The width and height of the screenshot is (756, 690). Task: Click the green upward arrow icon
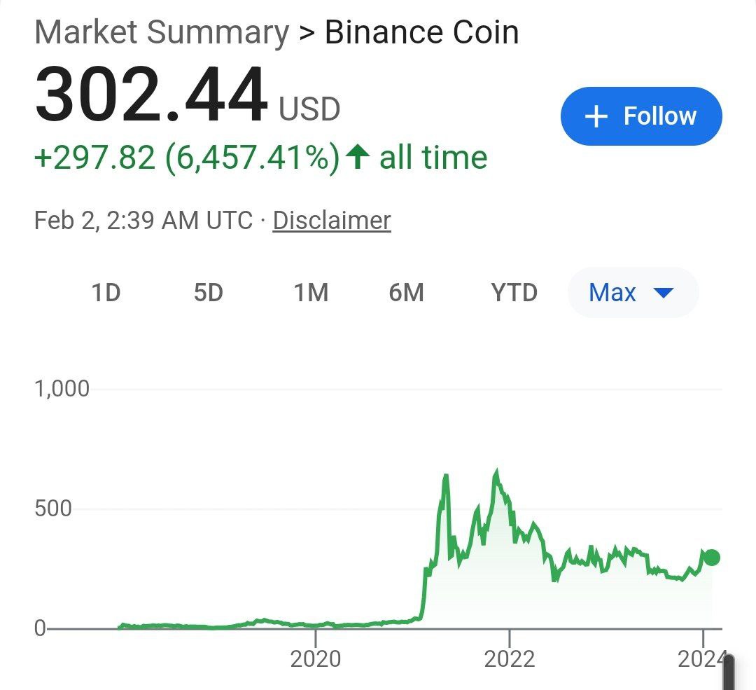click(358, 157)
